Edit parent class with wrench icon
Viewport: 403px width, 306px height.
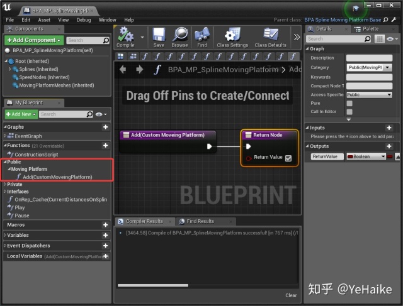click(x=394, y=19)
